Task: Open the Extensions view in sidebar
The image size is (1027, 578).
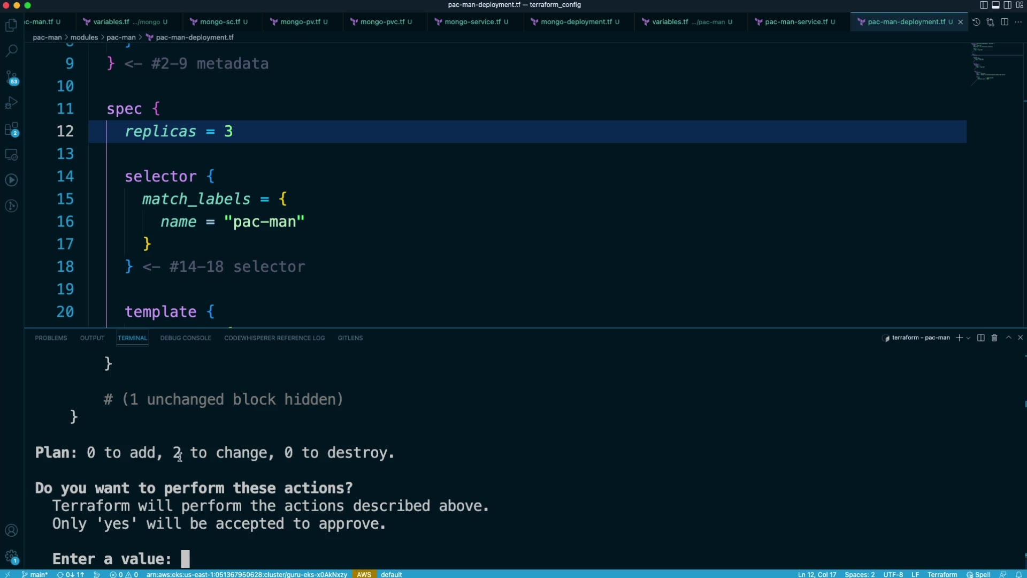Action: point(11,129)
